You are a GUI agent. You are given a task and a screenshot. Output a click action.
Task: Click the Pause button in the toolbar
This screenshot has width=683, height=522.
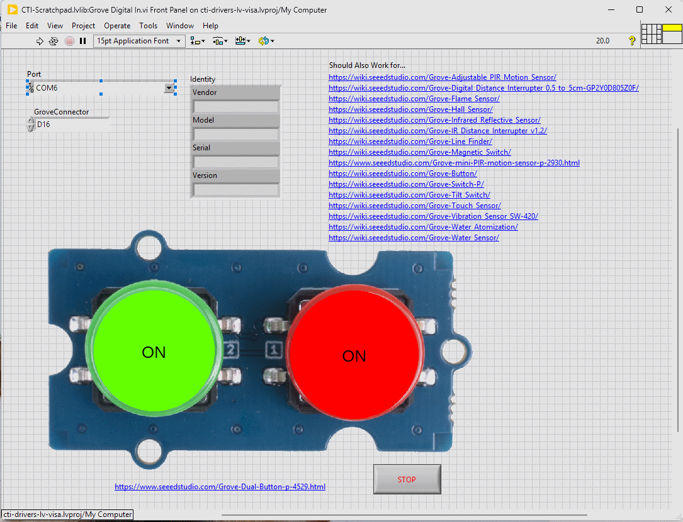(82, 41)
